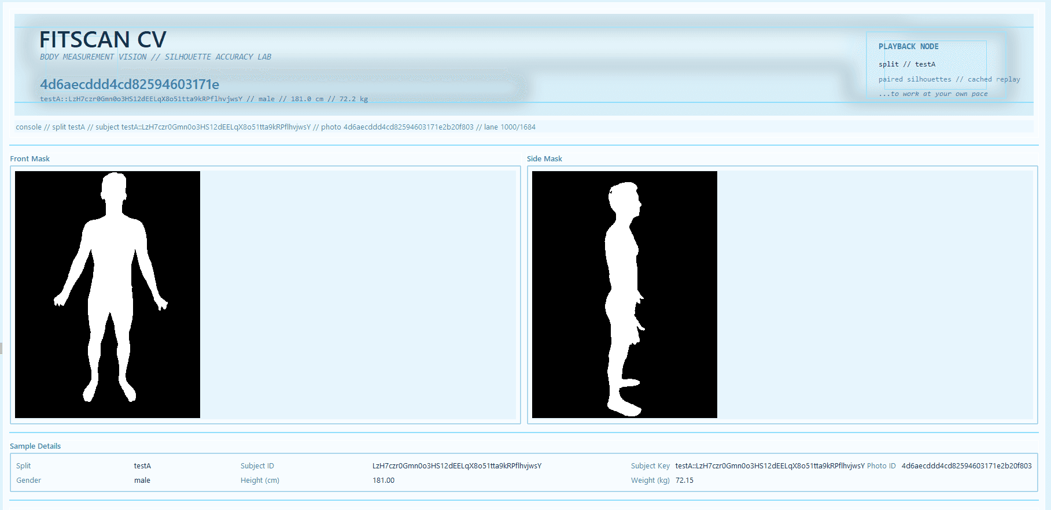Click the PLAYBACK NODE heading
This screenshot has width=1051, height=510.
click(908, 46)
